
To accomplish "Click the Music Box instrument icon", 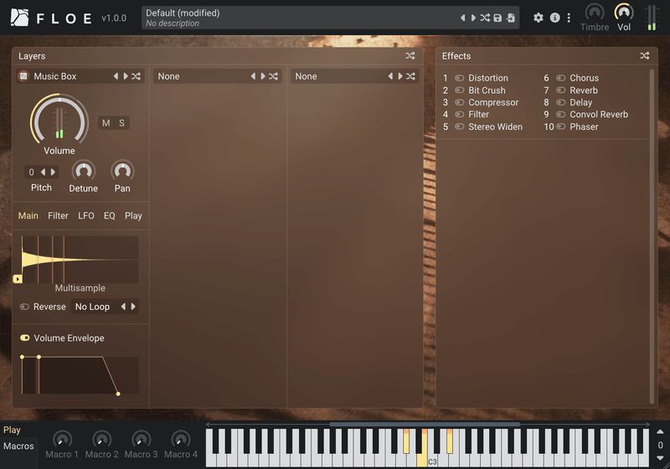I will click(x=24, y=76).
